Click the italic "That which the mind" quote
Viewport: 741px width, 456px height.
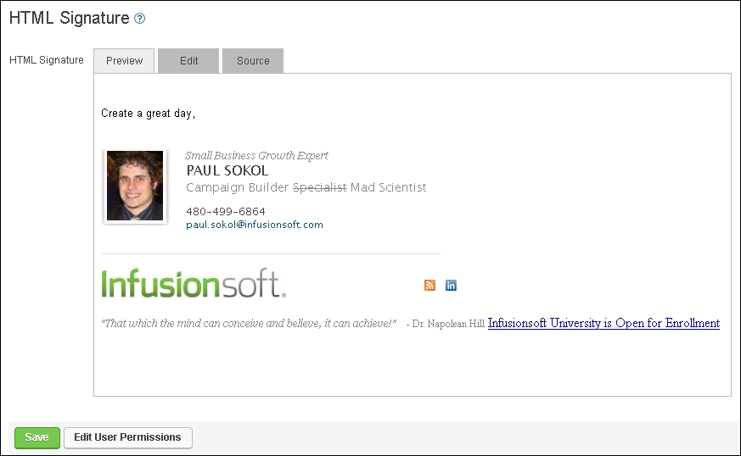[x=249, y=323]
